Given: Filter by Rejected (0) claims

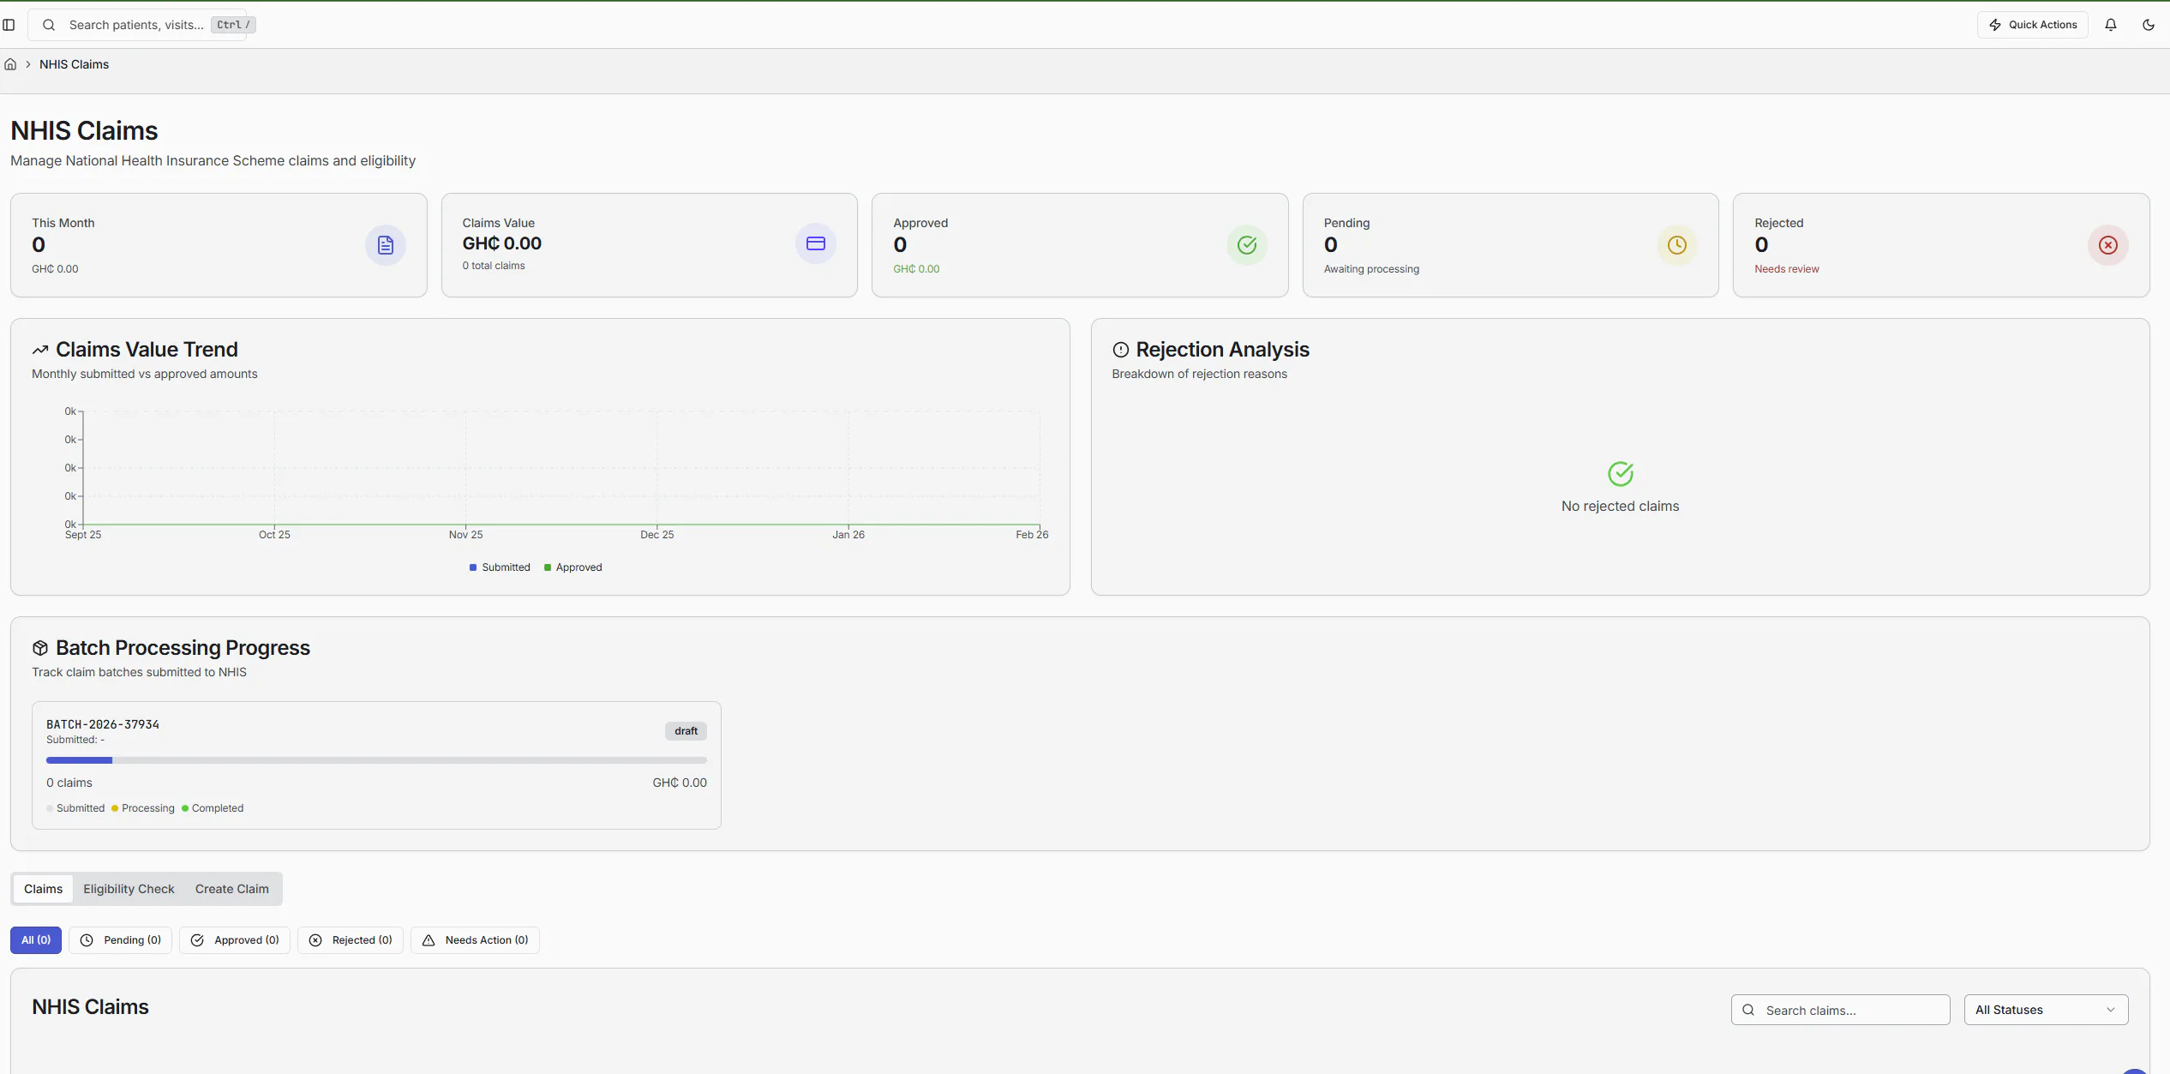Looking at the screenshot, I should tap(351, 940).
